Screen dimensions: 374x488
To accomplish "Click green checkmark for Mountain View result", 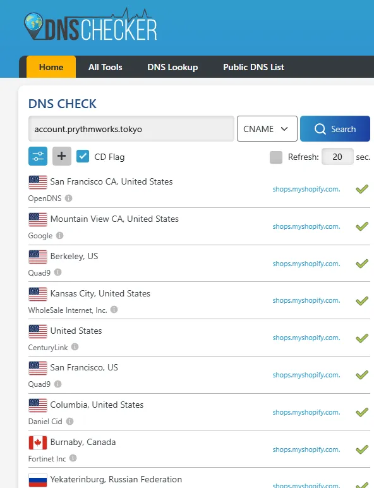I will [x=362, y=226].
